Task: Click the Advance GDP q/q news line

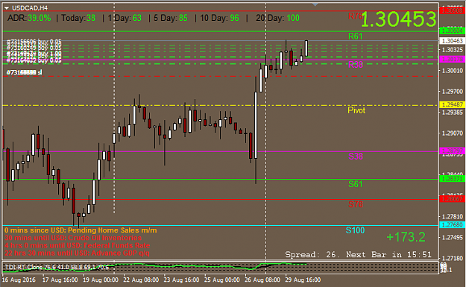Action: pos(77,253)
